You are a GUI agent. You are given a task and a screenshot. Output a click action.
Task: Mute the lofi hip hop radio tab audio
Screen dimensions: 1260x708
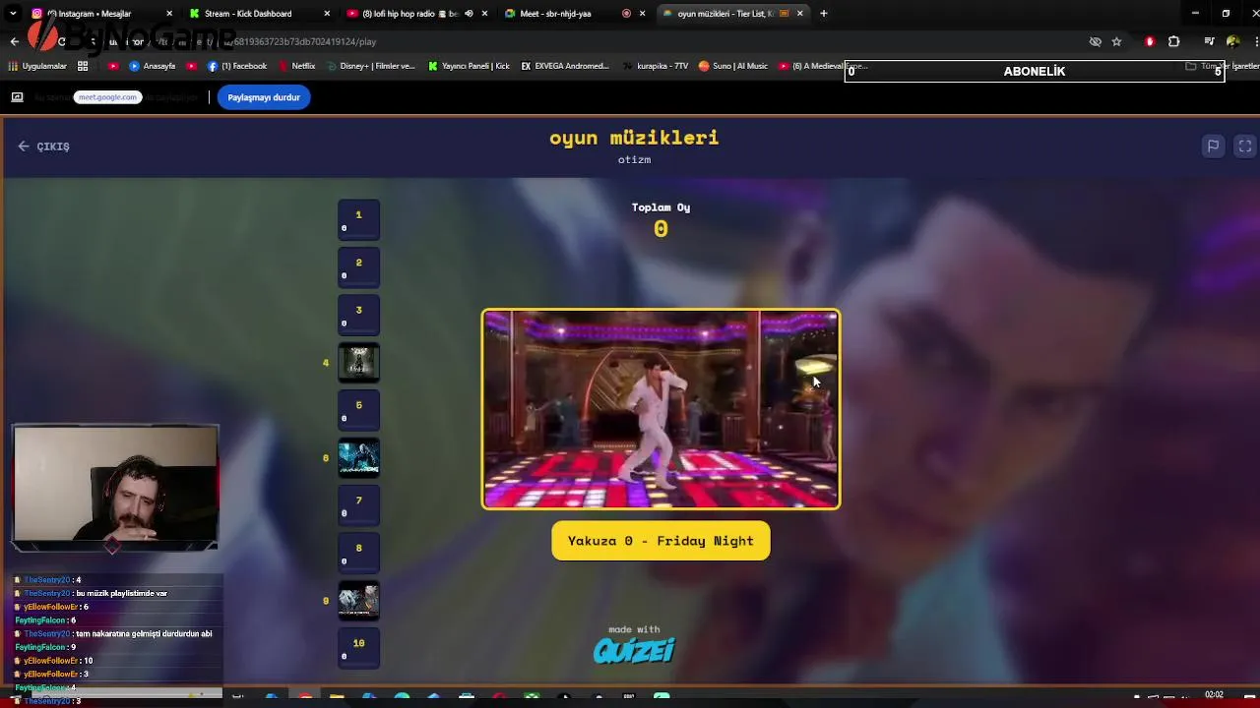point(469,14)
